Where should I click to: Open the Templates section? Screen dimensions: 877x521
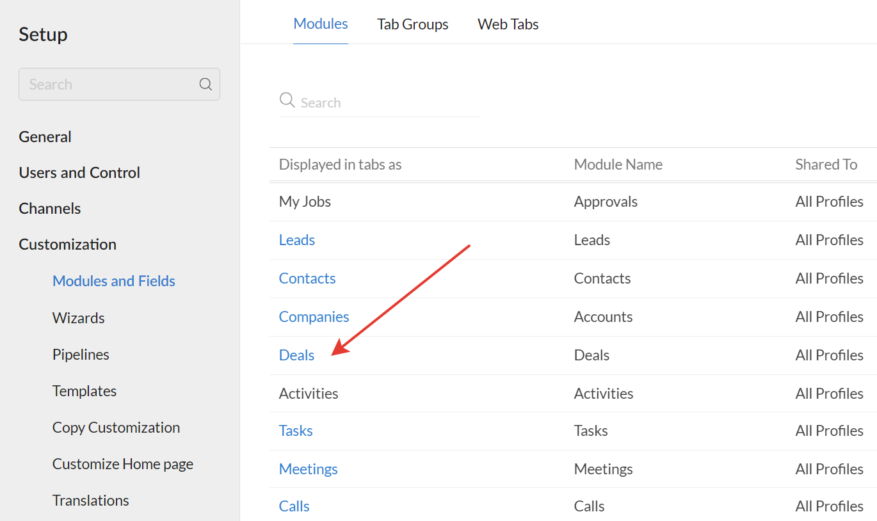(x=84, y=390)
